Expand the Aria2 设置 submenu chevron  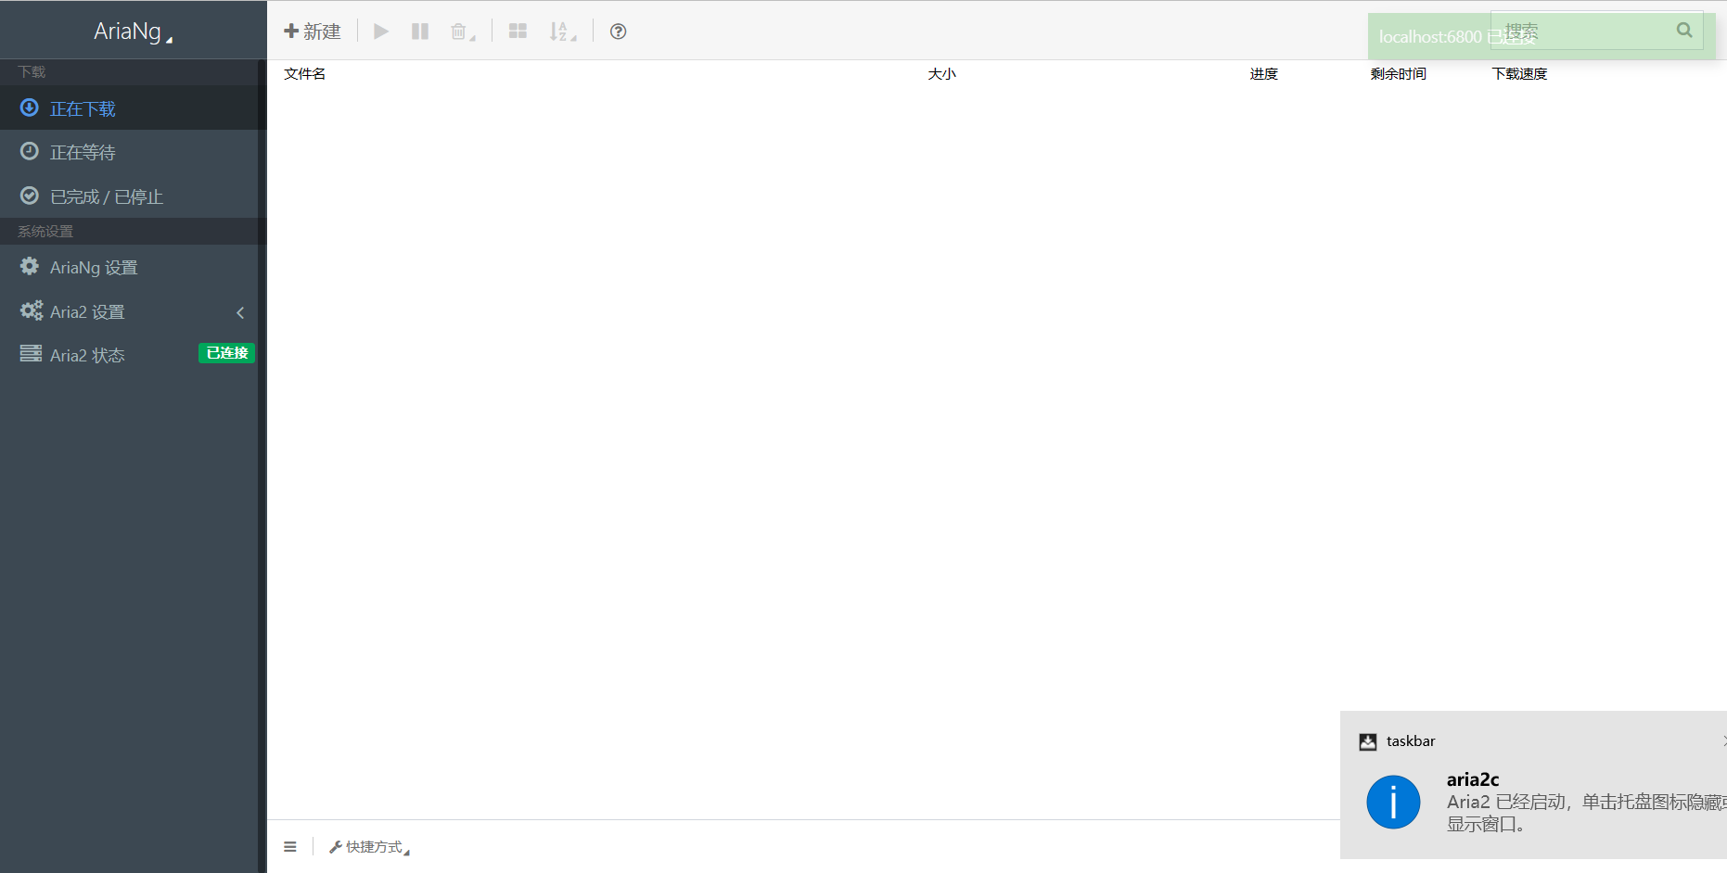(240, 312)
